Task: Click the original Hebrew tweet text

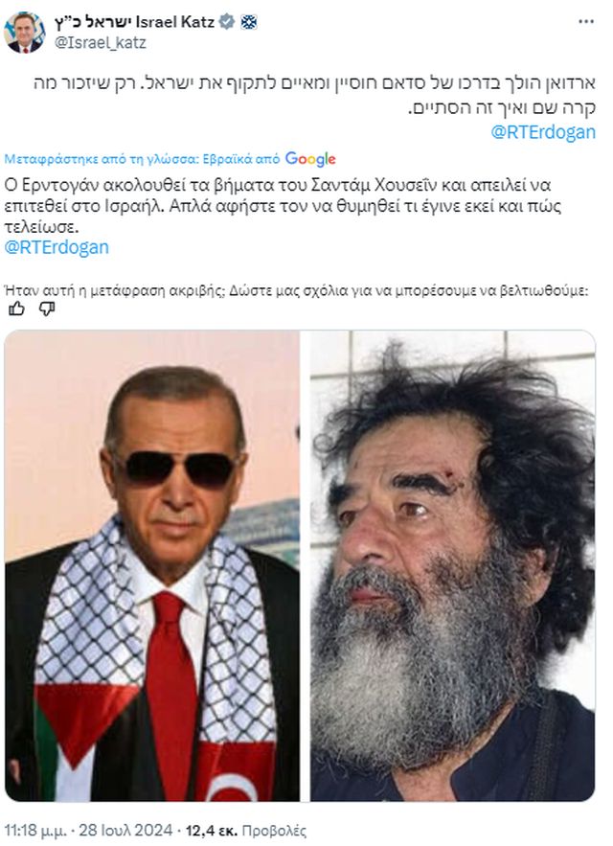Action: tap(314, 96)
